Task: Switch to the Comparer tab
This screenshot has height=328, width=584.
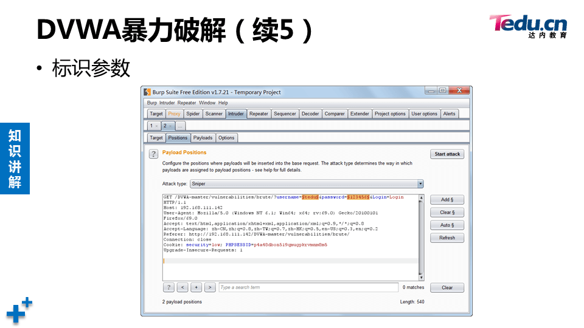Action: coord(335,114)
